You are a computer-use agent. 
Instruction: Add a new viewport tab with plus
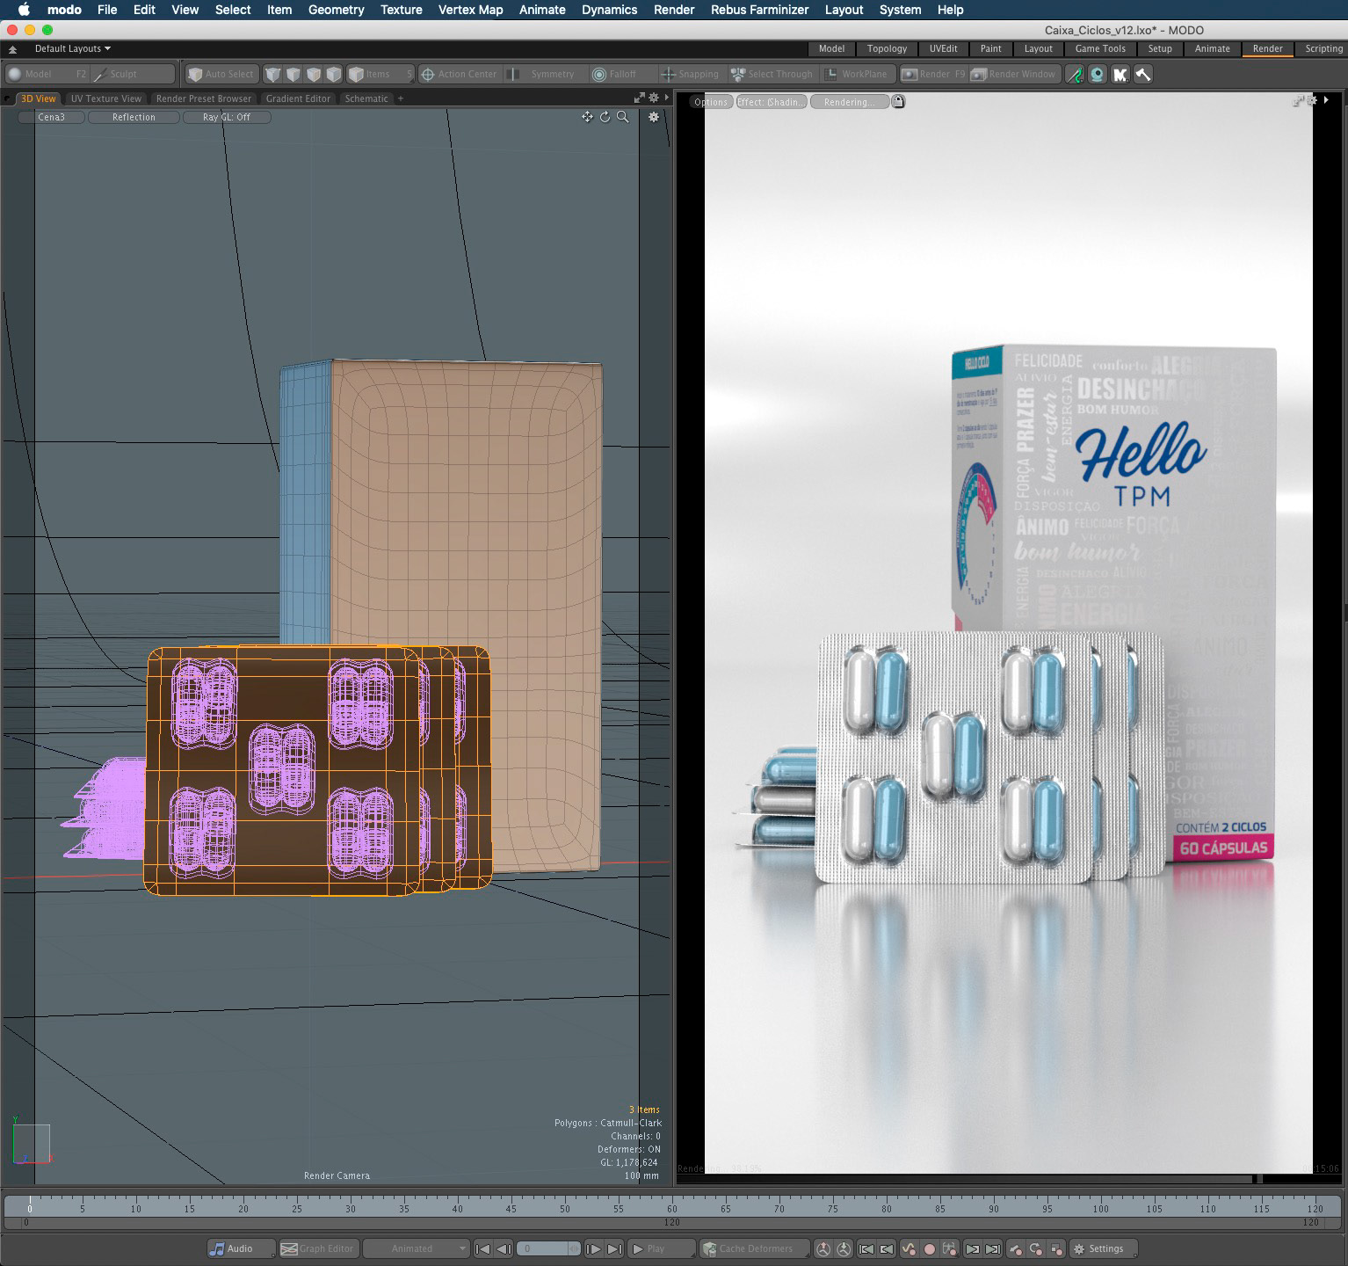tap(401, 98)
